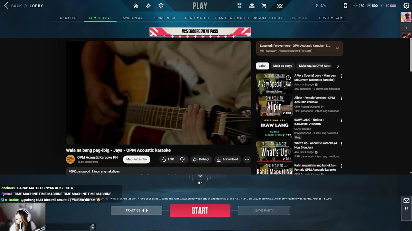
Task: Expand the party chevron below the video
Action: pos(200,176)
